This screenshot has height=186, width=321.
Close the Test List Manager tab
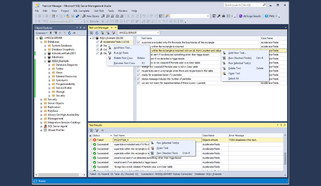pos(116,27)
